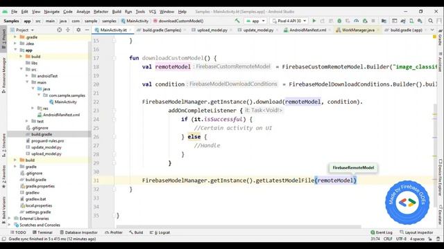
Task: Open the Profiler tool window
Action: pyautogui.click(x=114, y=232)
